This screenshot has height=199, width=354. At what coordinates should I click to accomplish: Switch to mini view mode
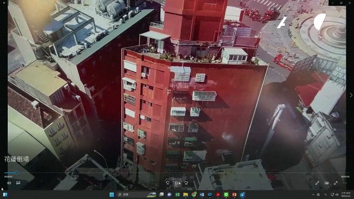[x=326, y=183]
